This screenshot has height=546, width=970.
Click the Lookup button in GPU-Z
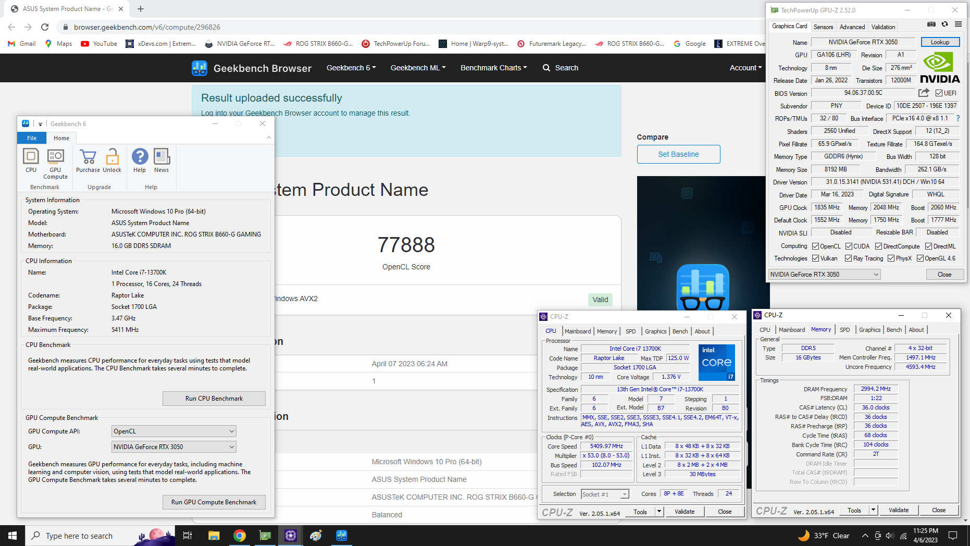click(x=940, y=42)
